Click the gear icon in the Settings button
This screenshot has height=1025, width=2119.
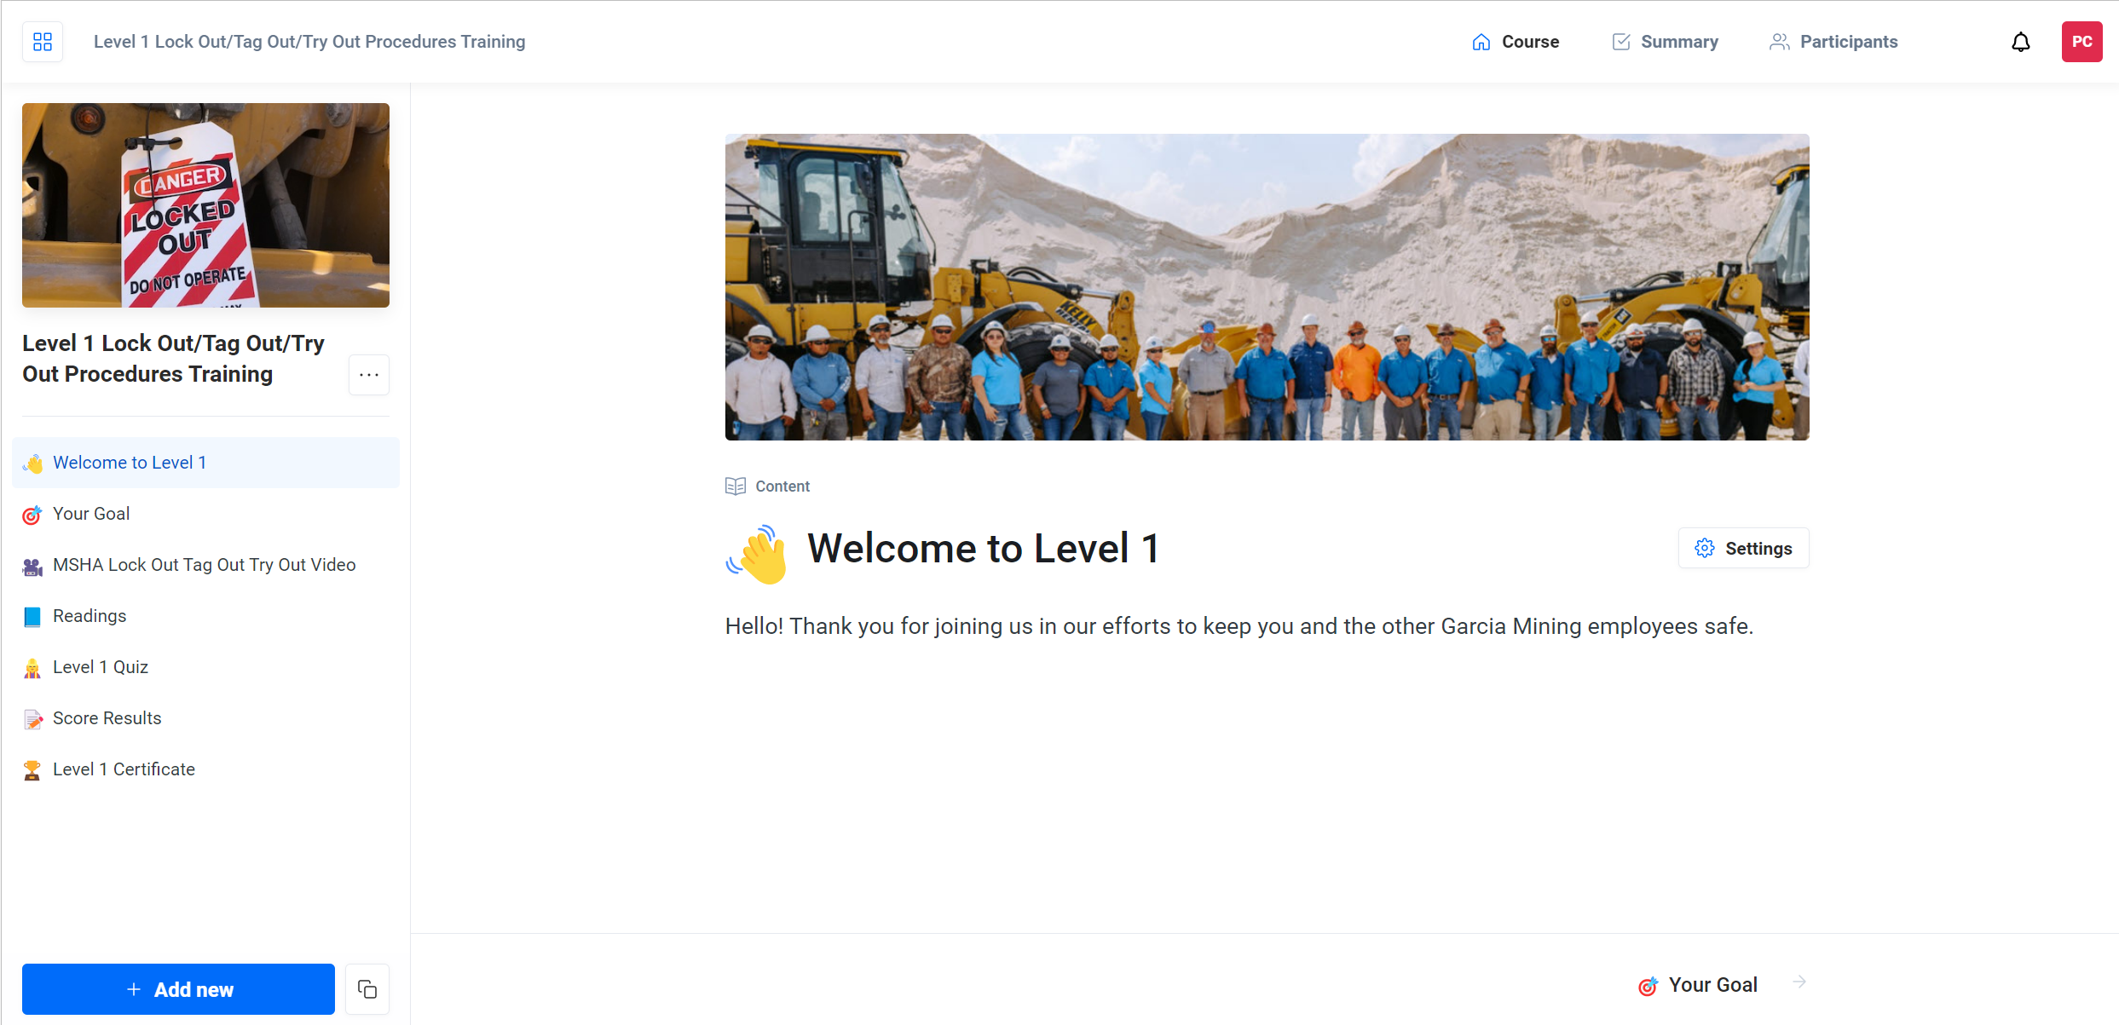click(1704, 548)
